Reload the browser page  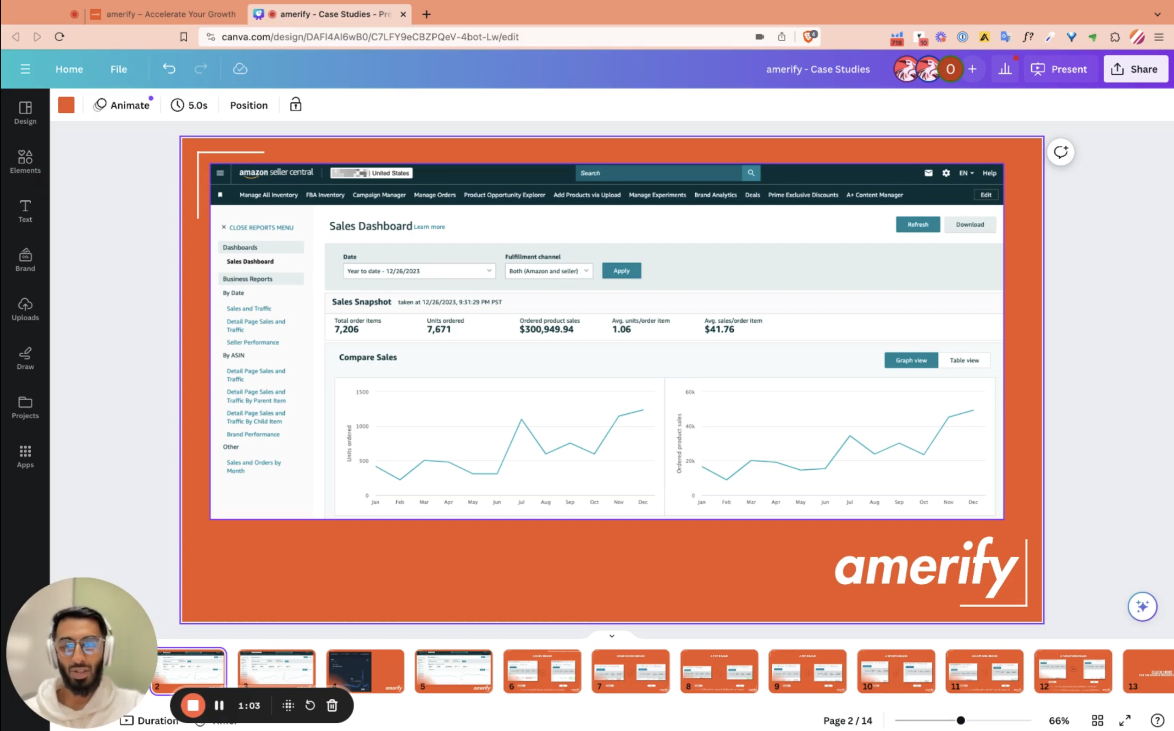tap(60, 37)
